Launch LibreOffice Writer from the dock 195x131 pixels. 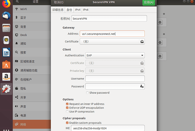(6, 52)
